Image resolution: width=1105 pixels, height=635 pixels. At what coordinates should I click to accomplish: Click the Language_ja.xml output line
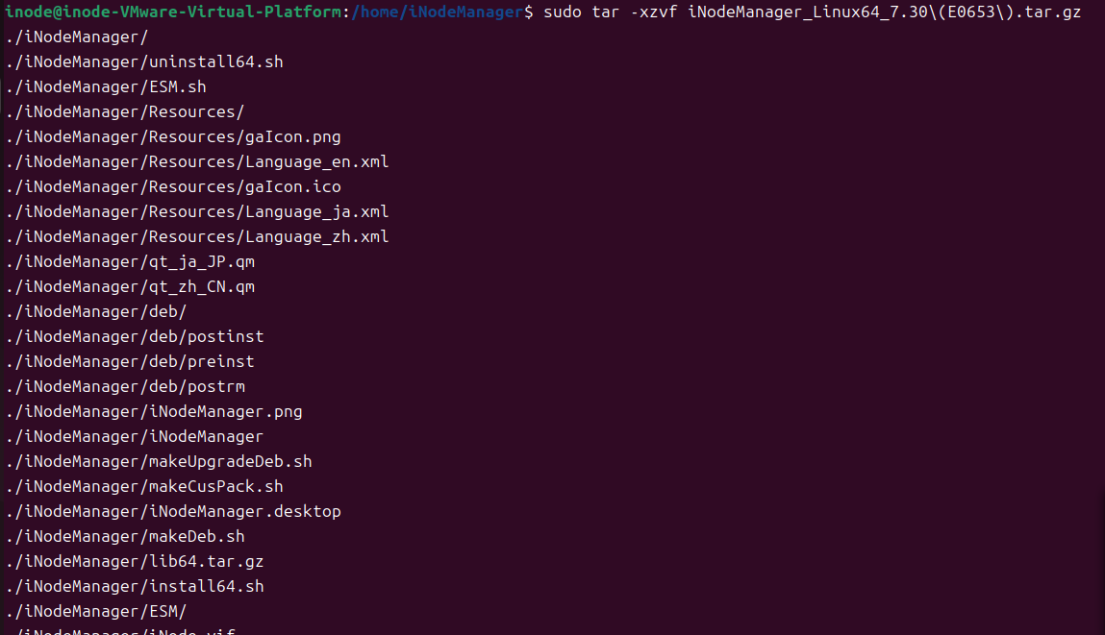tap(197, 211)
